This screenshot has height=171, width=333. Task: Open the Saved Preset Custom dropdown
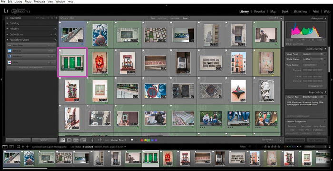(313, 54)
